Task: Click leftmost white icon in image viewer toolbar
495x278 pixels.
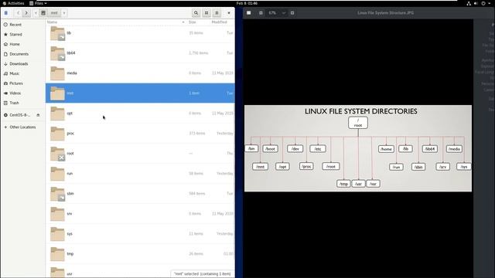Action: [x=249, y=13]
